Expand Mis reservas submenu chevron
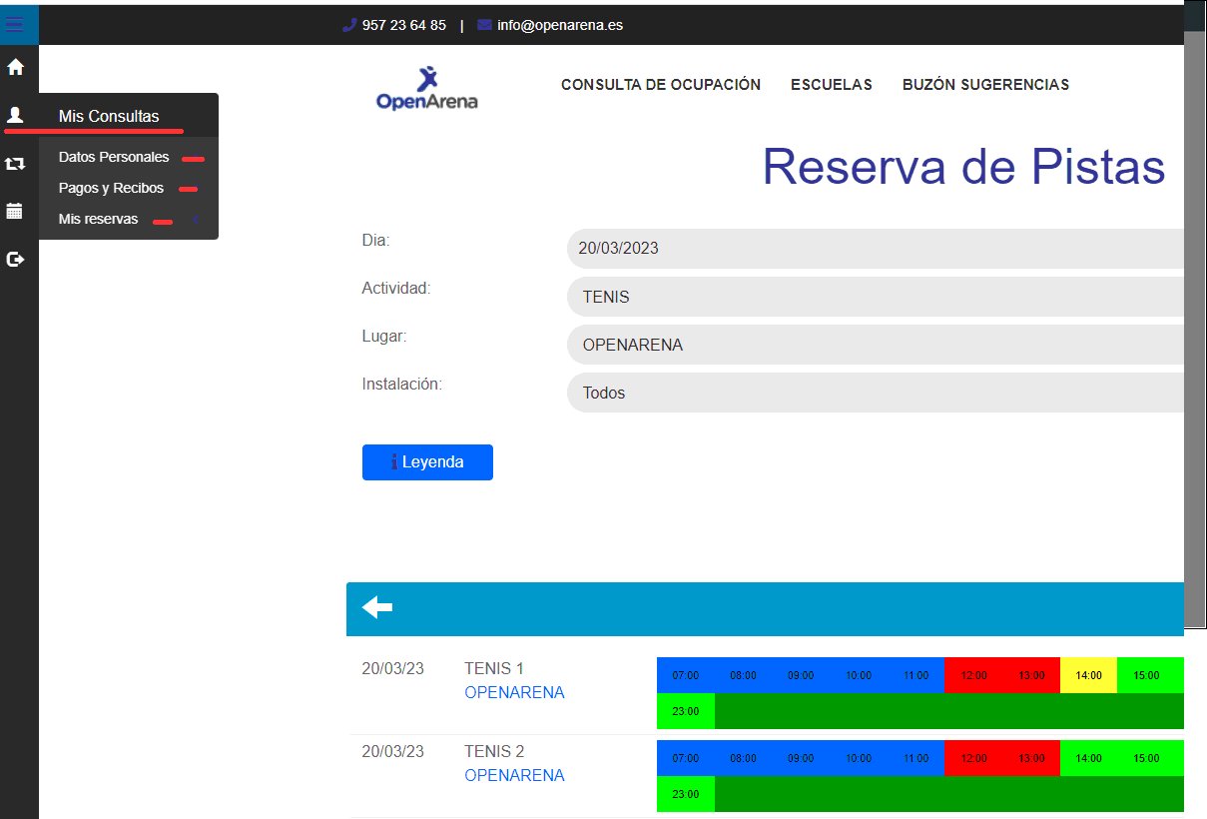This screenshot has height=819, width=1207. click(x=196, y=219)
